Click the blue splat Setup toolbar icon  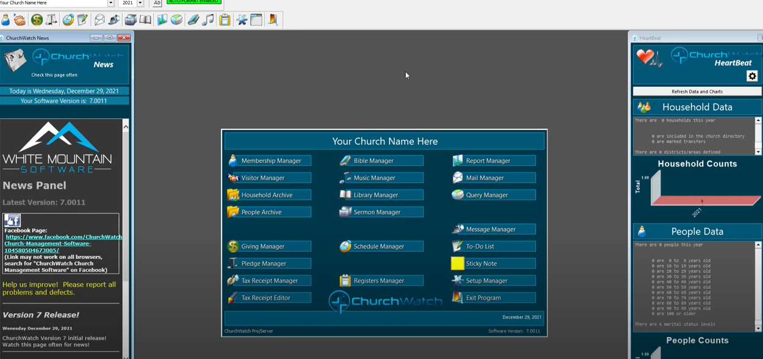point(242,20)
